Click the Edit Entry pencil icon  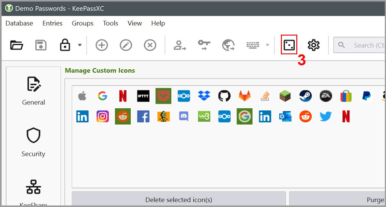tap(126, 45)
